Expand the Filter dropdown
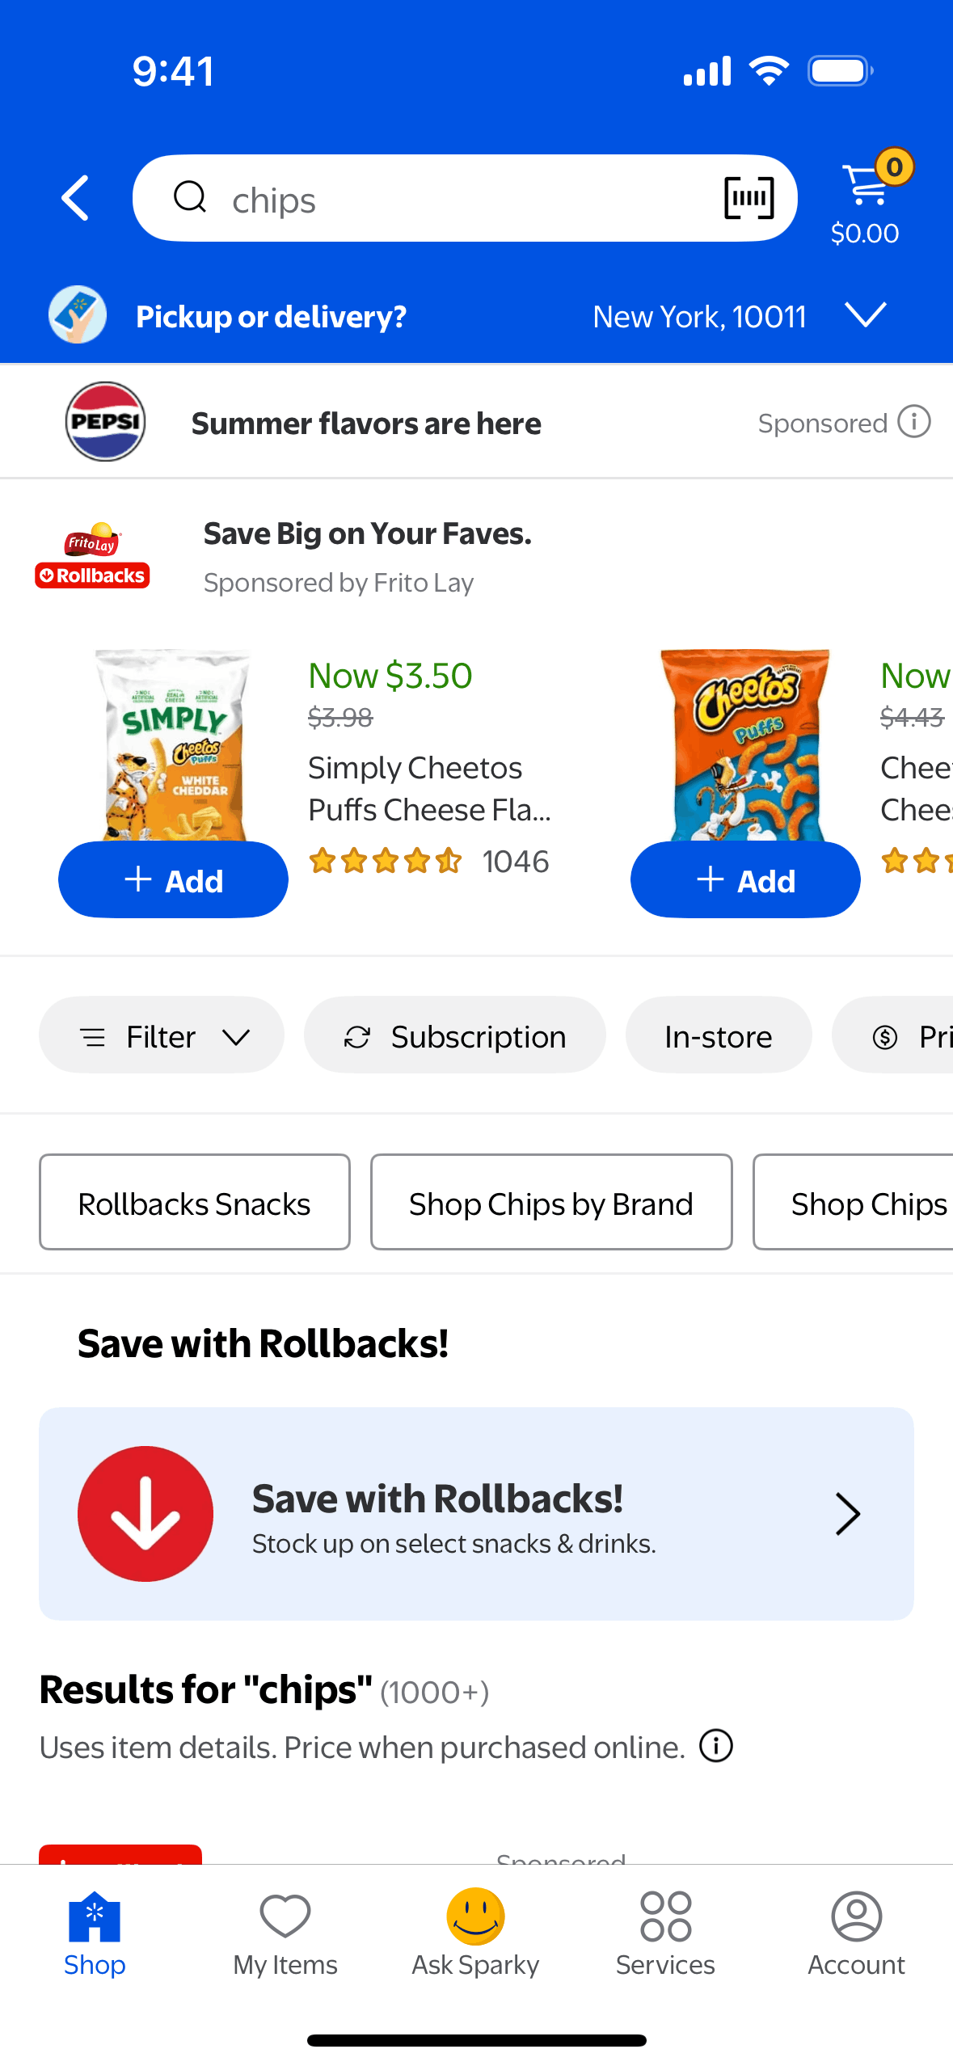953x2066 pixels. 162,1036
